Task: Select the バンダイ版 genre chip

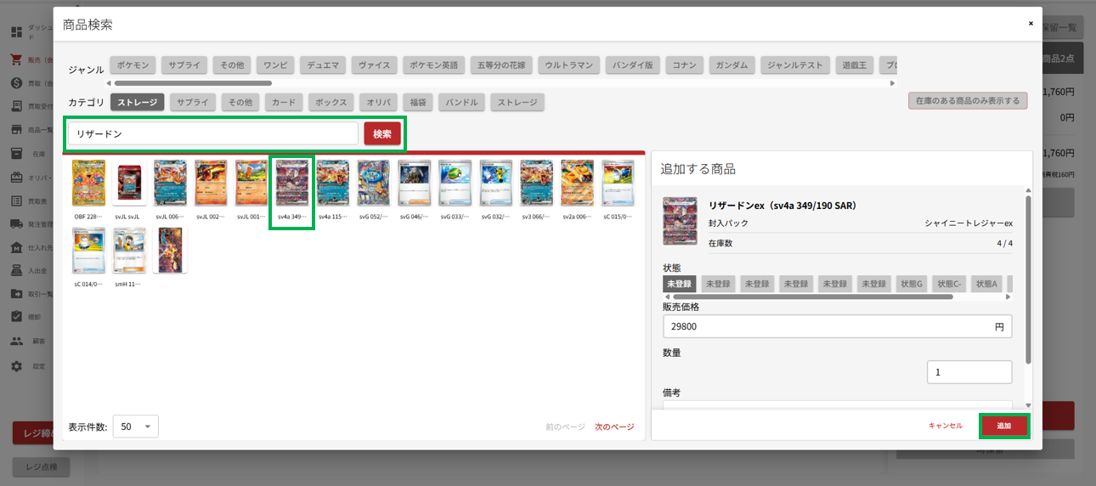Action: click(x=633, y=65)
